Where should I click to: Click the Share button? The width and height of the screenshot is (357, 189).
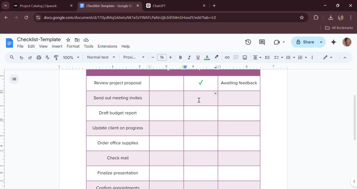[305, 42]
